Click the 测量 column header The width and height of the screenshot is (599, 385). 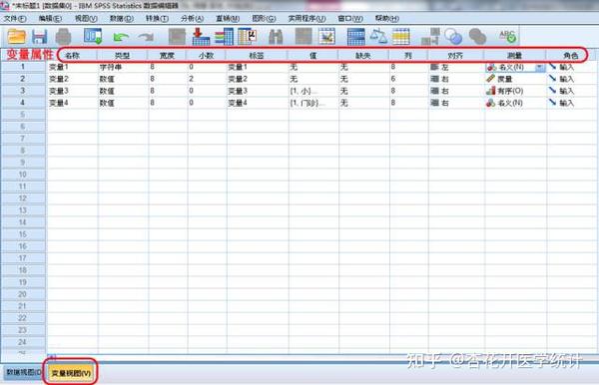click(x=514, y=55)
